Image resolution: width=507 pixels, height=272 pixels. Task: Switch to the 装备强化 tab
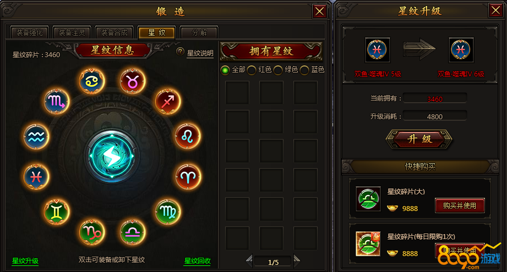pyautogui.click(x=29, y=32)
